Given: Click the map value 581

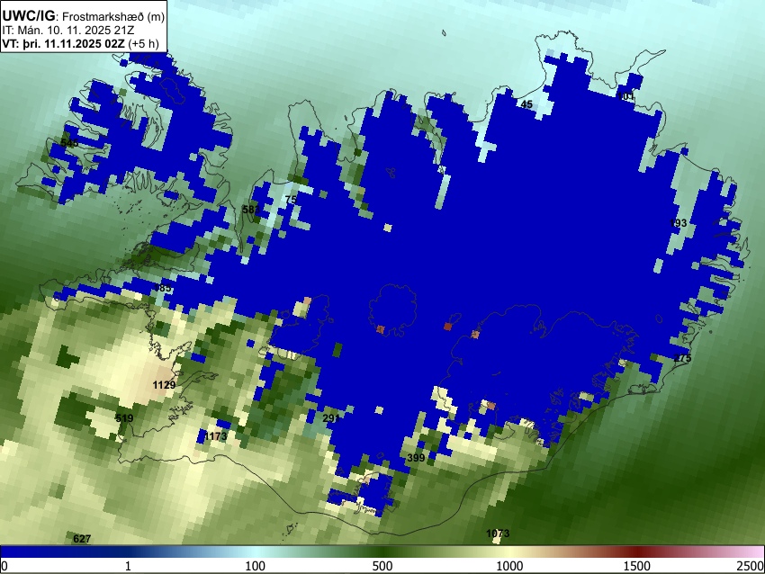Looking at the screenshot, I should pyautogui.click(x=251, y=210).
